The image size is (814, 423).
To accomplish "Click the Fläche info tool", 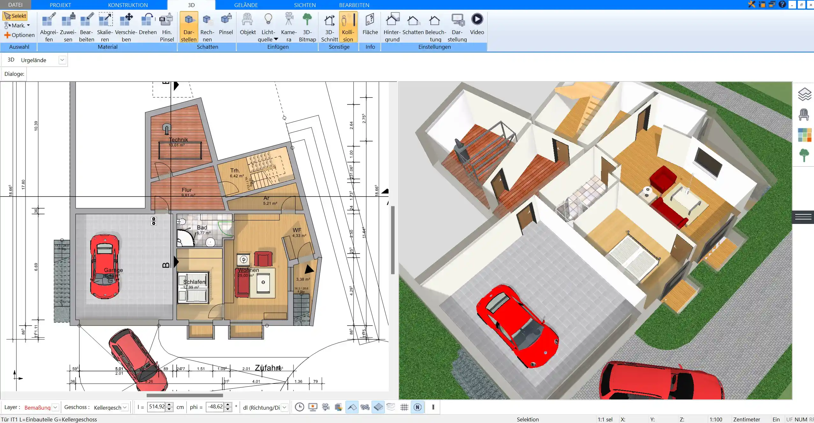I will pos(370,24).
